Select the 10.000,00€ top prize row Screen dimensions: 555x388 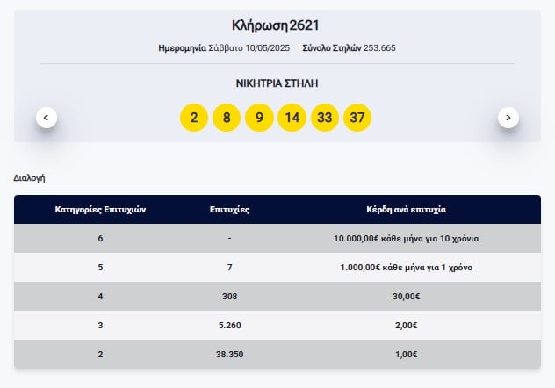pos(277,239)
